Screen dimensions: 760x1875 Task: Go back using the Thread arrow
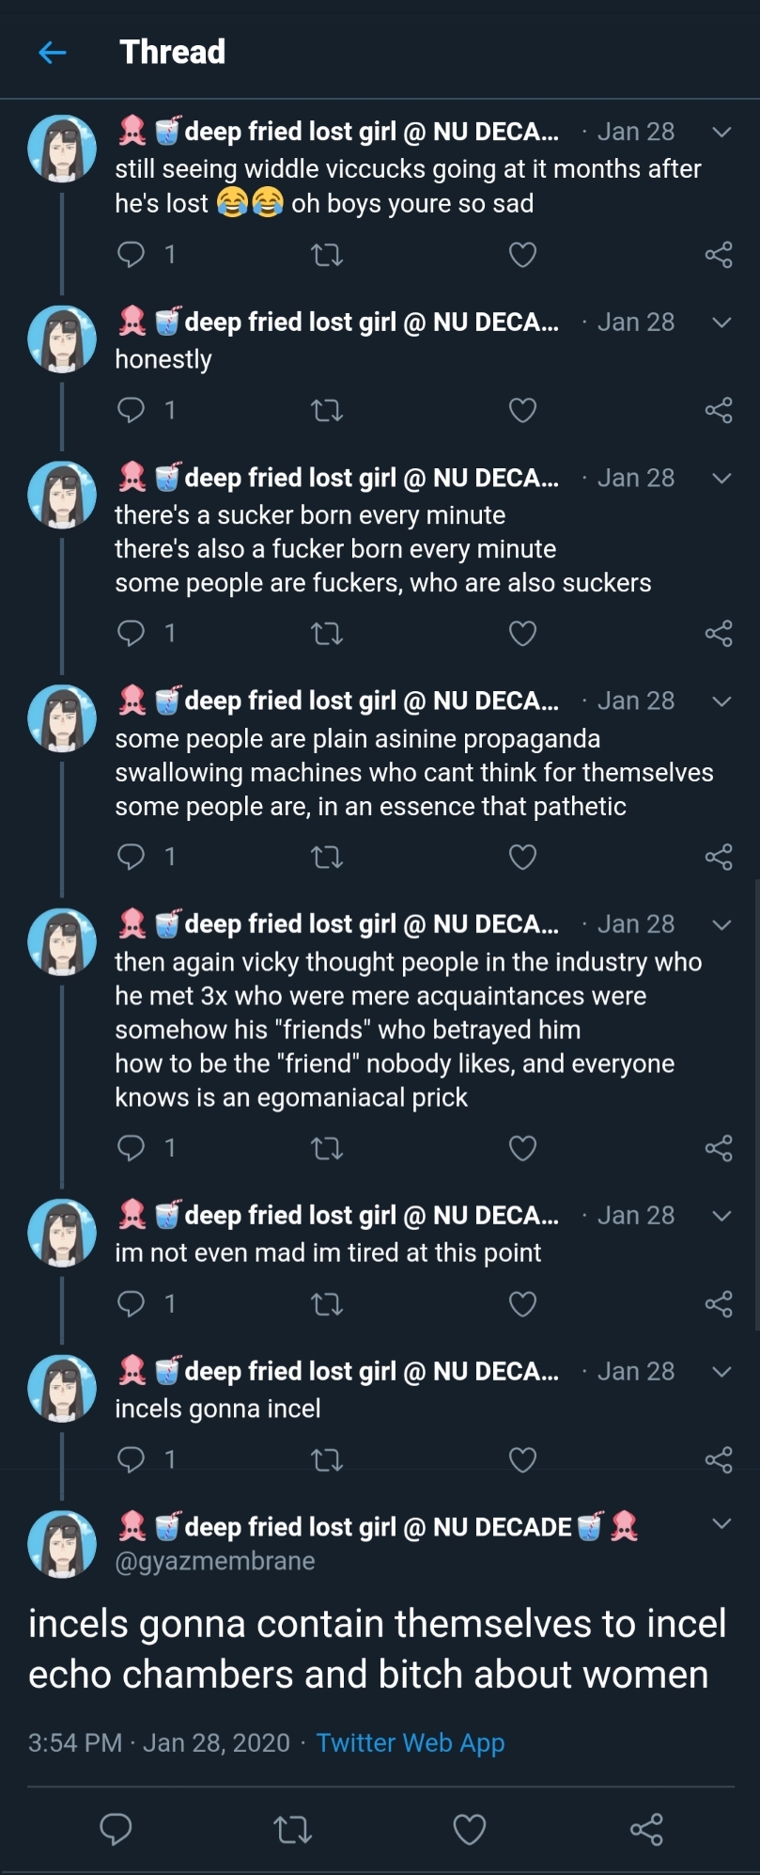pos(53,53)
